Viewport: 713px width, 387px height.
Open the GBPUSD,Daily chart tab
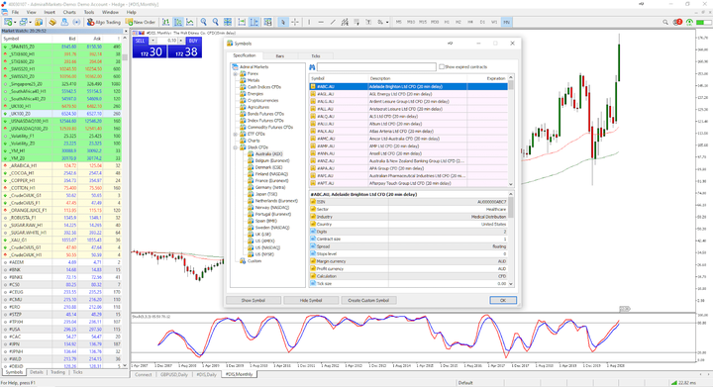(173, 374)
